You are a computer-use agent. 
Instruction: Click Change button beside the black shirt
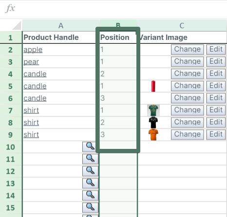[x=188, y=123]
